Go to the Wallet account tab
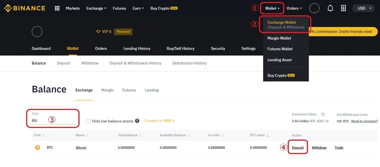This screenshot has height=167, width=380. [73, 48]
